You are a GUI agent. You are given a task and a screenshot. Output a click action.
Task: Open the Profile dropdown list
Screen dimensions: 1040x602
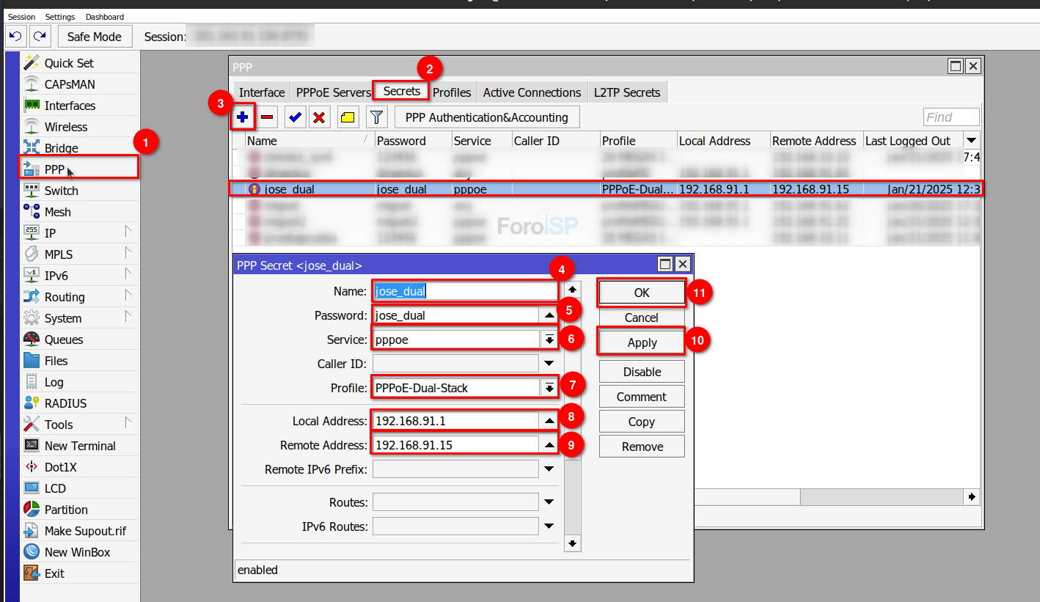549,388
